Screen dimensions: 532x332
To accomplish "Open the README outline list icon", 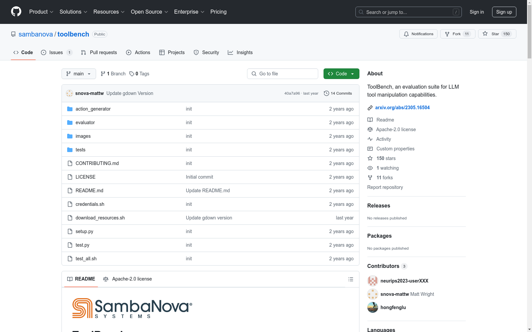I will [351, 279].
